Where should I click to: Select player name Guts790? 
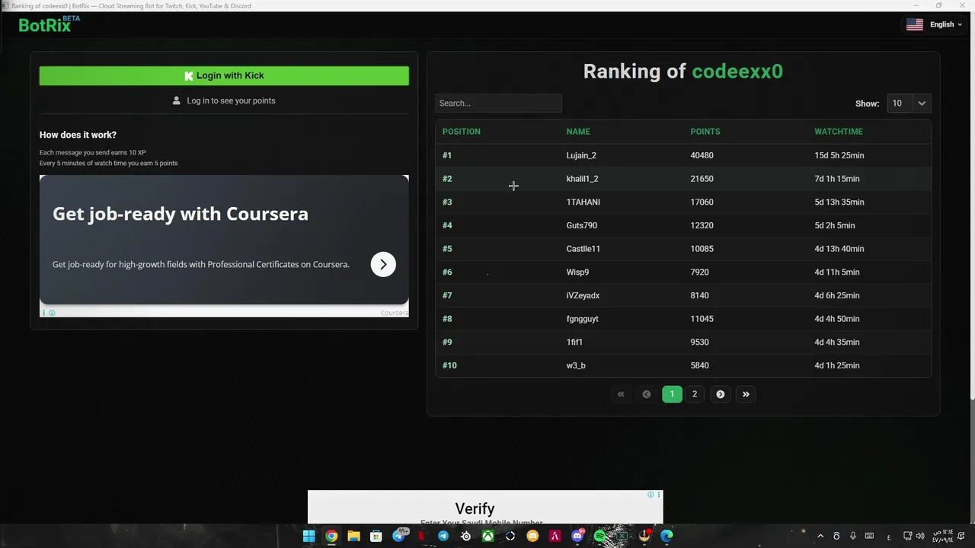(582, 225)
